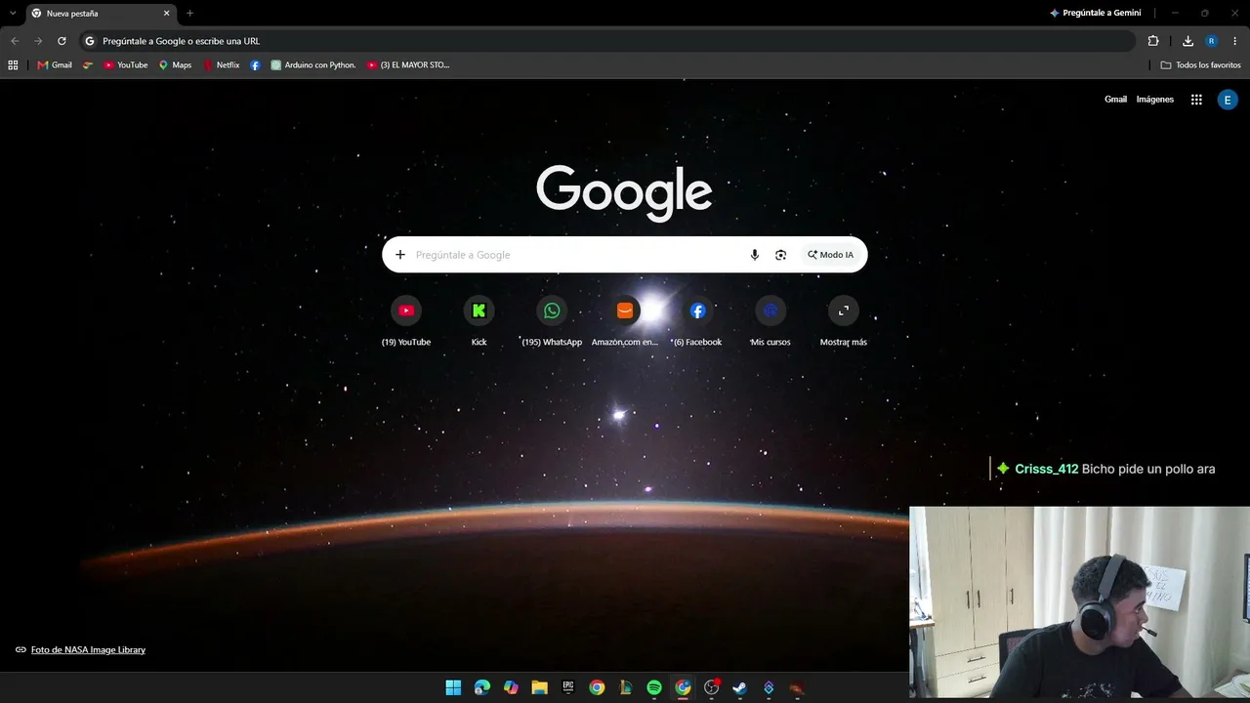The height and width of the screenshot is (703, 1250).
Task: Focus the address bar URL field
Action: (x=607, y=41)
